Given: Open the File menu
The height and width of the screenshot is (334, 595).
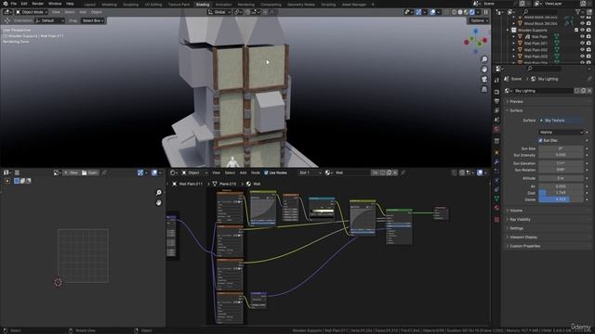Looking at the screenshot, I should tap(14, 4).
